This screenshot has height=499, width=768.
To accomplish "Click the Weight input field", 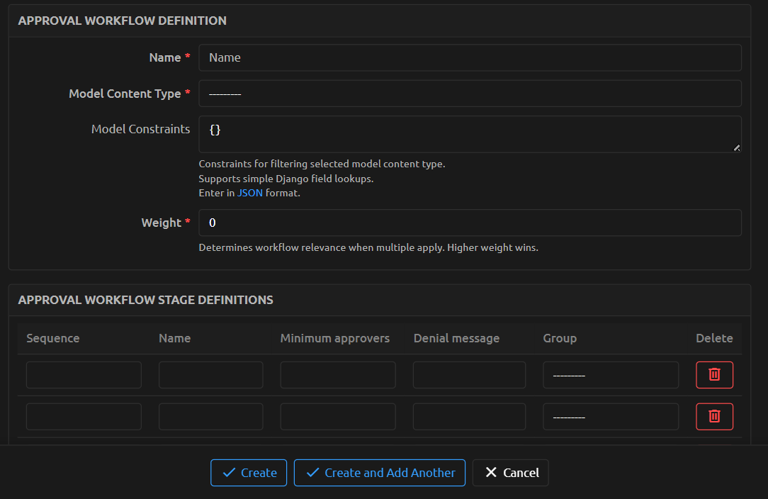I will click(x=470, y=222).
